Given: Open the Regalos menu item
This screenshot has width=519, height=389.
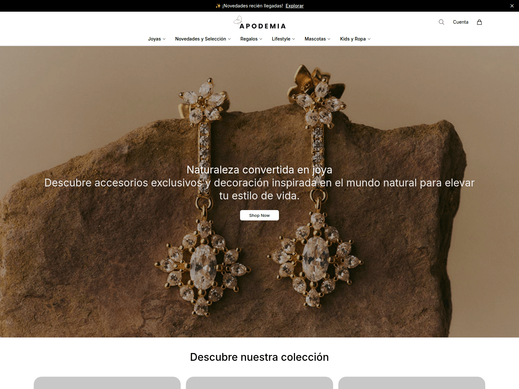Looking at the screenshot, I should pyautogui.click(x=249, y=39).
